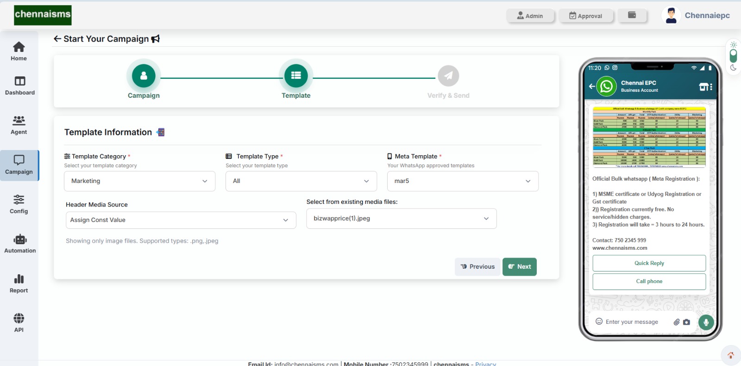This screenshot has width=741, height=366.
Task: Open the wallet icon in top bar
Action: click(632, 15)
